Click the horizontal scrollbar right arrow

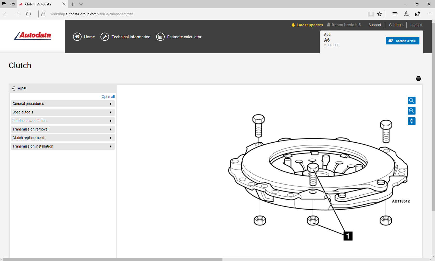click(x=430, y=259)
